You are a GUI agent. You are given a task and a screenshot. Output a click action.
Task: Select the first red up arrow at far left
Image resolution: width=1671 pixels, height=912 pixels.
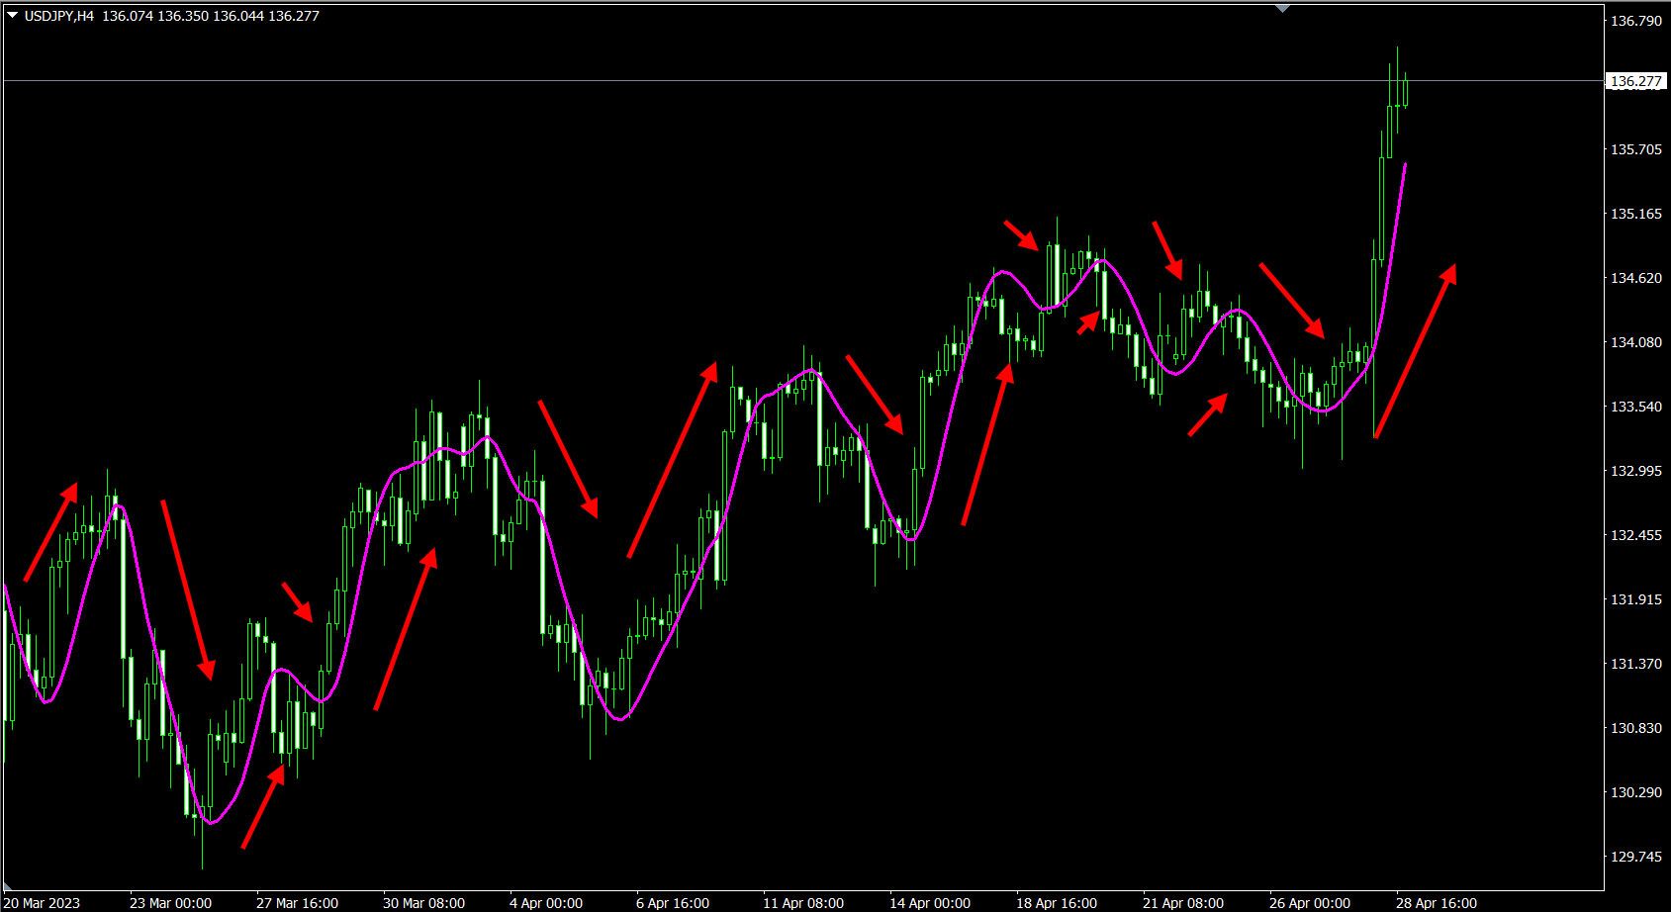[x=50, y=531]
